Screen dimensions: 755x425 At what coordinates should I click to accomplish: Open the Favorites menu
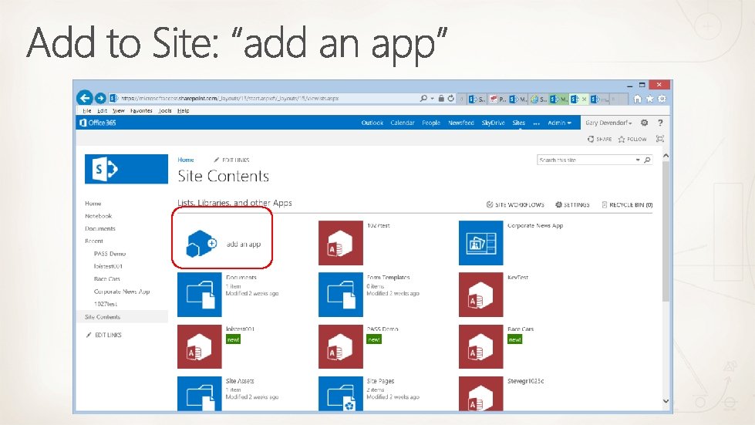141,111
